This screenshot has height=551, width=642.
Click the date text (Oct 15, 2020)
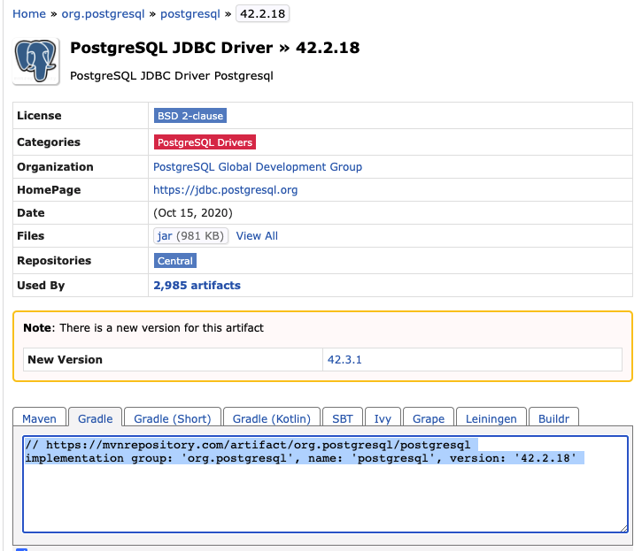[193, 213]
